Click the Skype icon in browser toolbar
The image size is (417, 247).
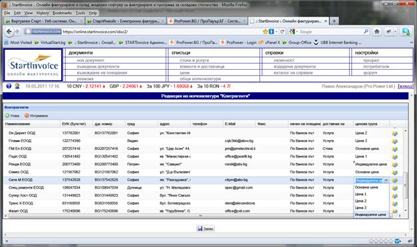[406, 32]
